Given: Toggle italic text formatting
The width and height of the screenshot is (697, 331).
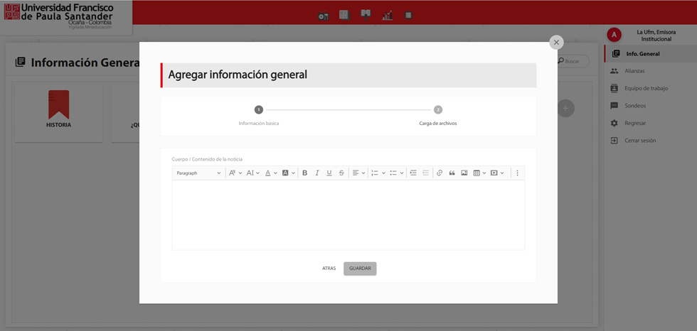Looking at the screenshot, I should coord(317,173).
